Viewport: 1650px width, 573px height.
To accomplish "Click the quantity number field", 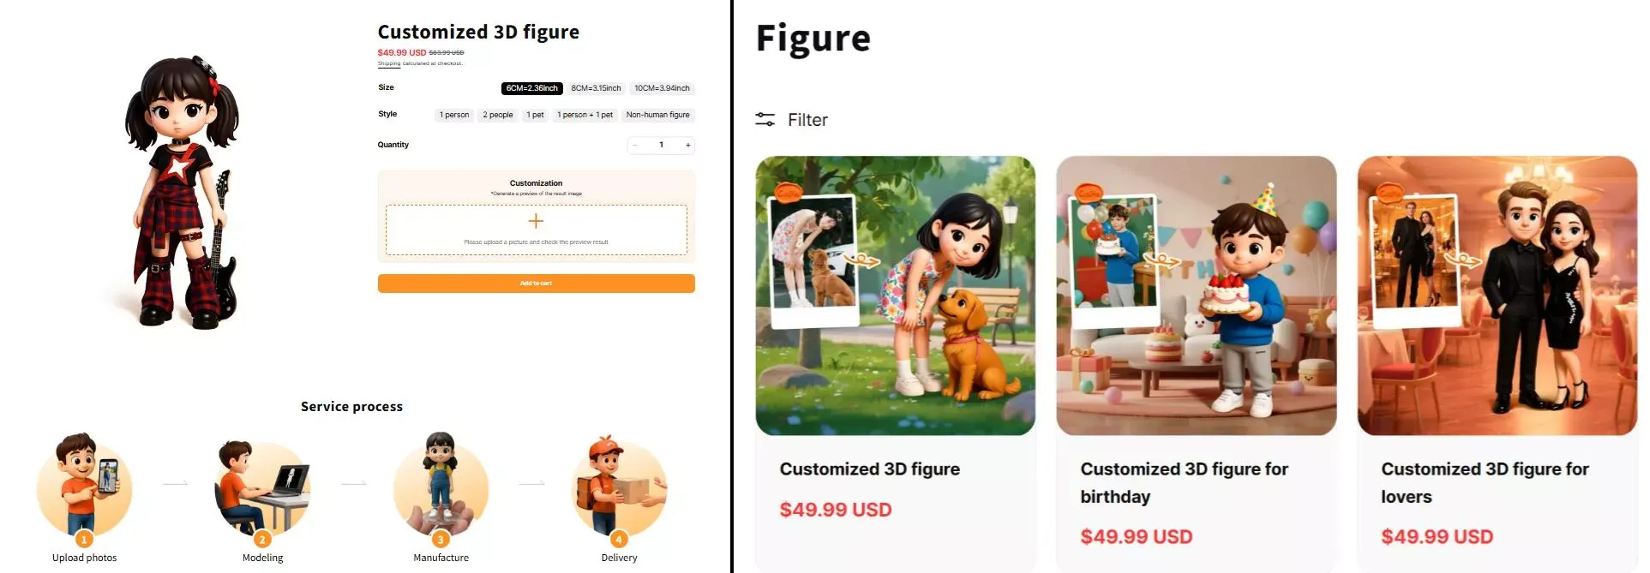I will click(661, 146).
